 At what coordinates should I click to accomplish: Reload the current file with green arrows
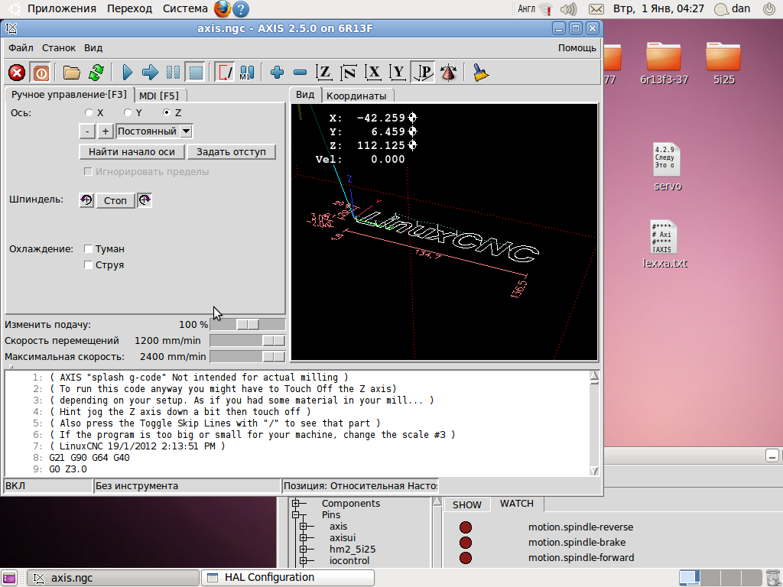click(96, 73)
